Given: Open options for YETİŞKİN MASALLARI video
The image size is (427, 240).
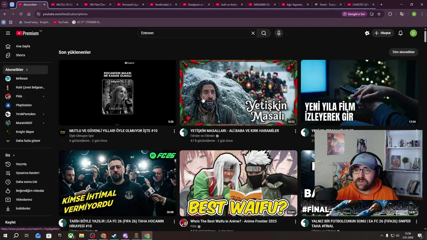Looking at the screenshot, I should 295,131.
